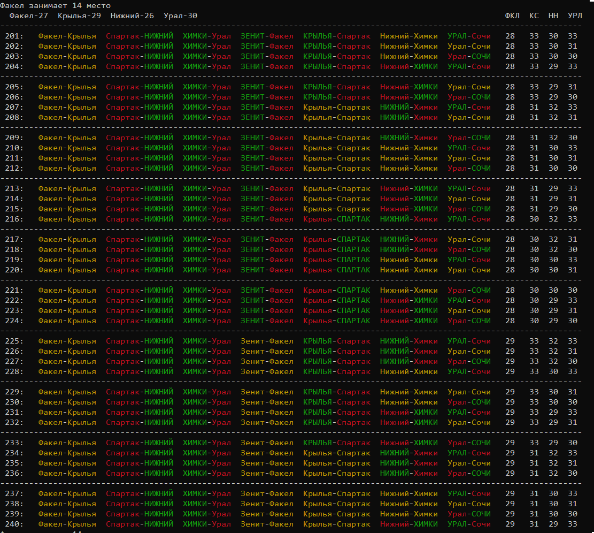Click "Нижний-ХИМКИ" in row 222

click(x=409, y=301)
